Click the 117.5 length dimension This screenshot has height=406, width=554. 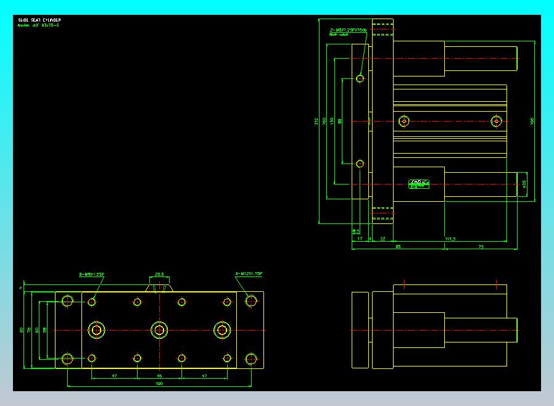click(x=450, y=239)
